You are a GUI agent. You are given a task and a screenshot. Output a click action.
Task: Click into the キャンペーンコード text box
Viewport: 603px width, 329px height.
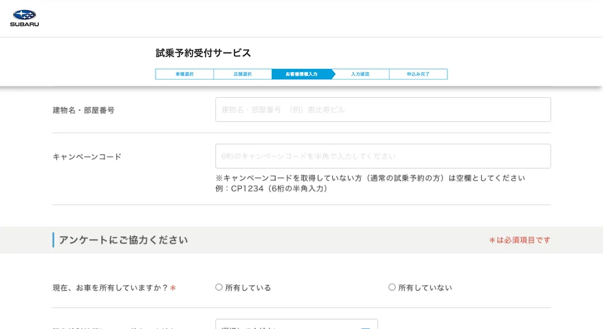coord(383,156)
